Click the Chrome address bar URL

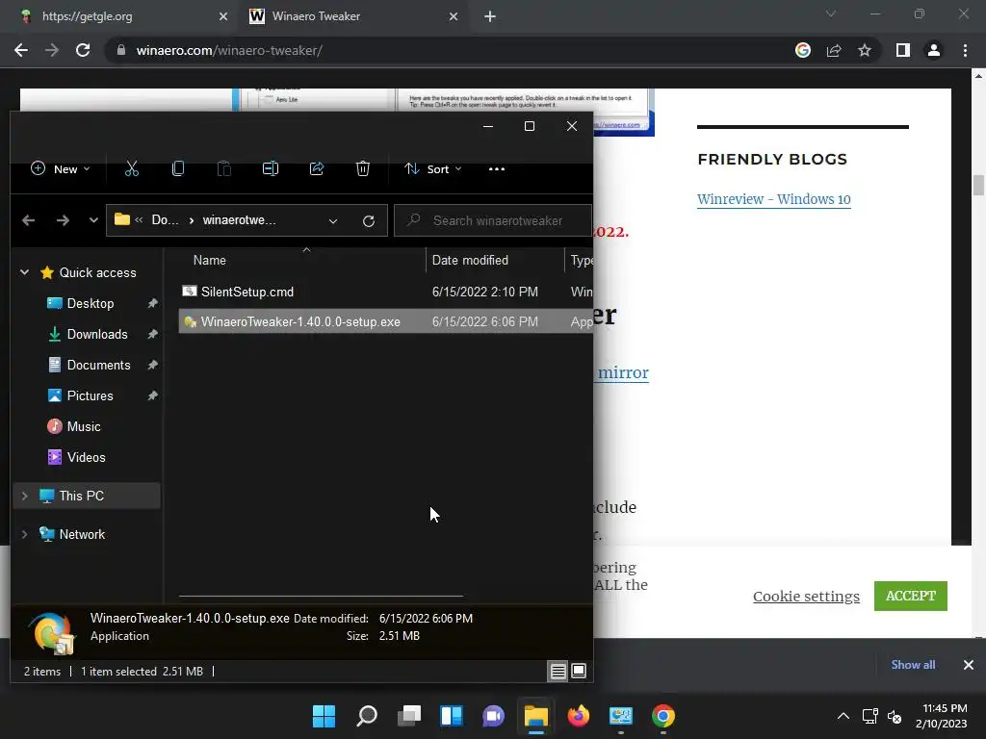229,50
